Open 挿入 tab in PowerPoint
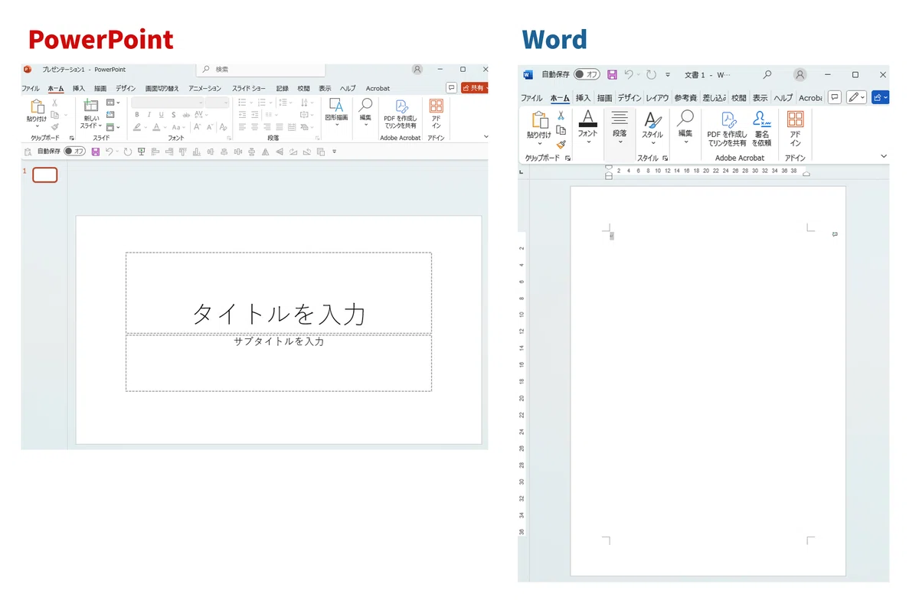919x610 pixels. [x=79, y=88]
